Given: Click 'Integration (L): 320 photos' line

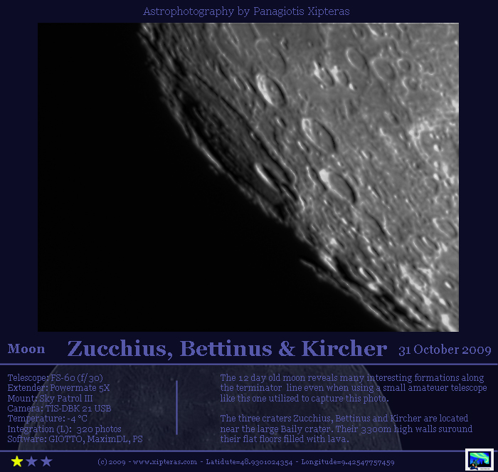Looking at the screenshot, I should point(65,429).
